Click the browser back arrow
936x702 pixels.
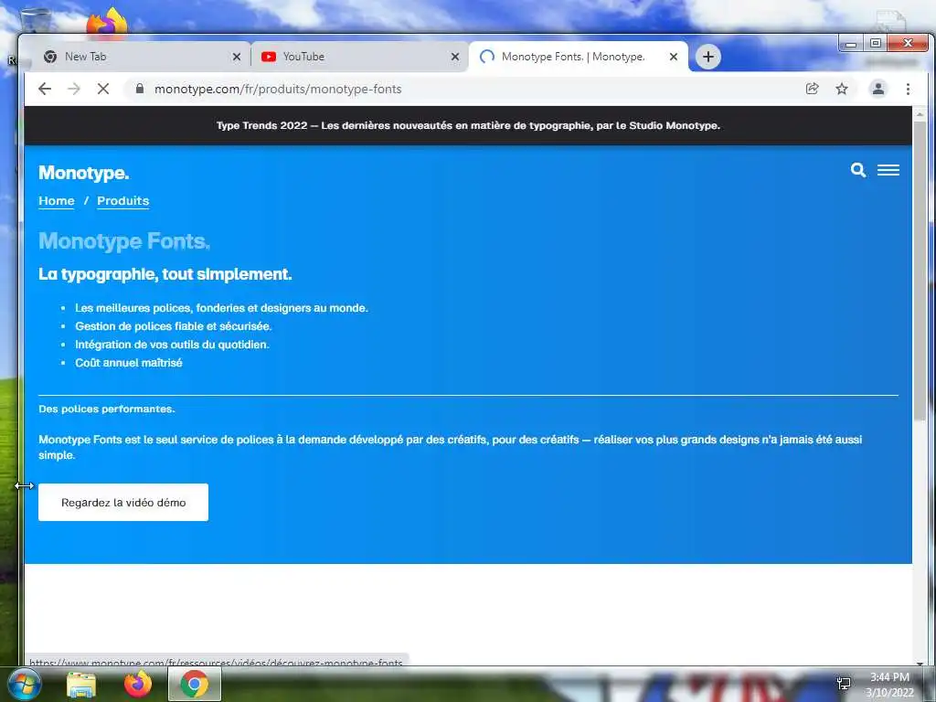[45, 89]
